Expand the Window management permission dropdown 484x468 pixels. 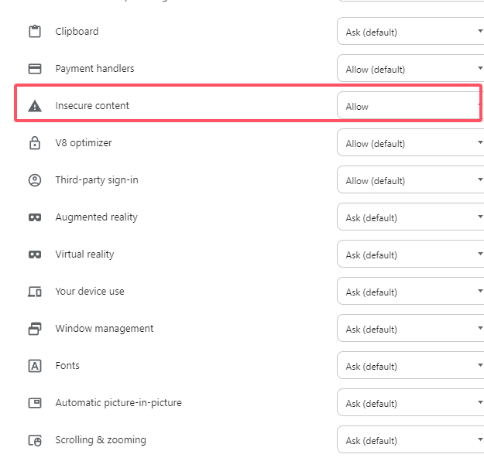click(x=410, y=329)
